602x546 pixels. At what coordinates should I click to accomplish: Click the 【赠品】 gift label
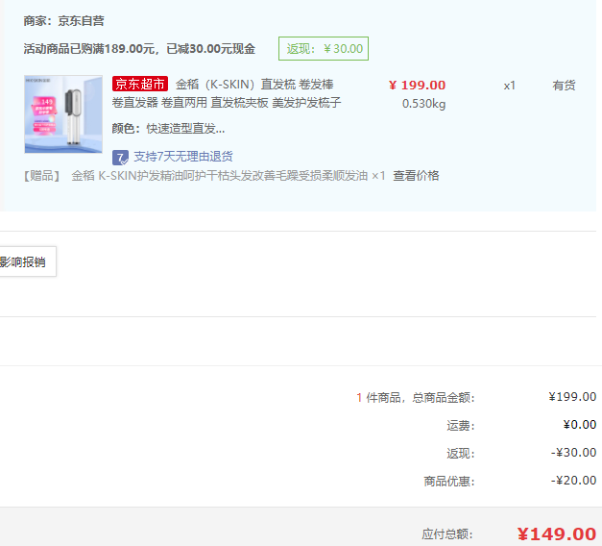coord(41,176)
